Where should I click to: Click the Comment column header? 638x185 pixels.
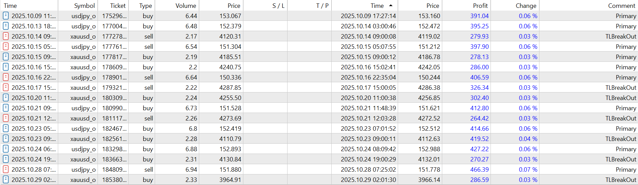pyautogui.click(x=621, y=5)
